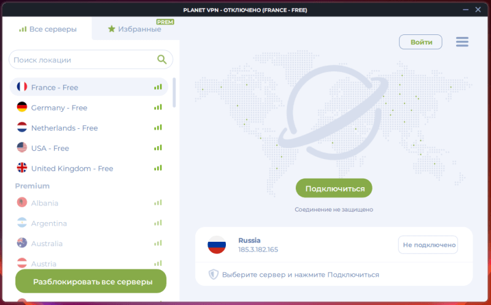Select the Argentina premium server
This screenshot has width=491, height=305.
(x=49, y=223)
